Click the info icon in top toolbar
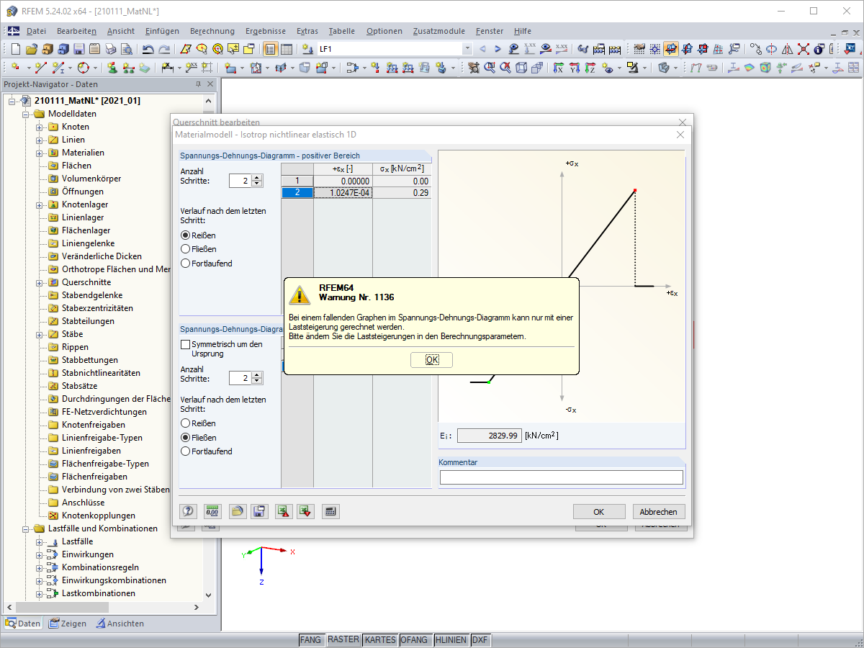The height and width of the screenshot is (648, 864). [818, 49]
